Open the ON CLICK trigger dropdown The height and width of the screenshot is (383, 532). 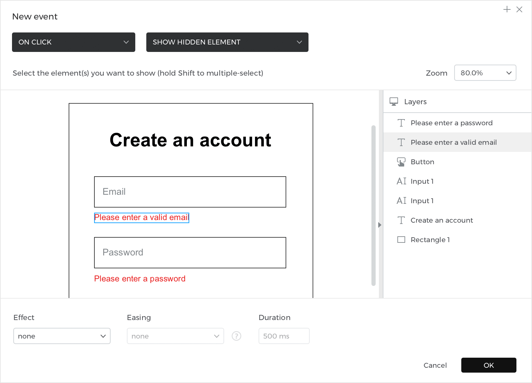[x=74, y=42]
